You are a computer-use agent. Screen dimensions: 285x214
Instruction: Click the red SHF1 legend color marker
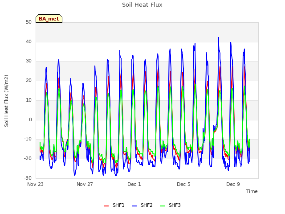point(106,206)
